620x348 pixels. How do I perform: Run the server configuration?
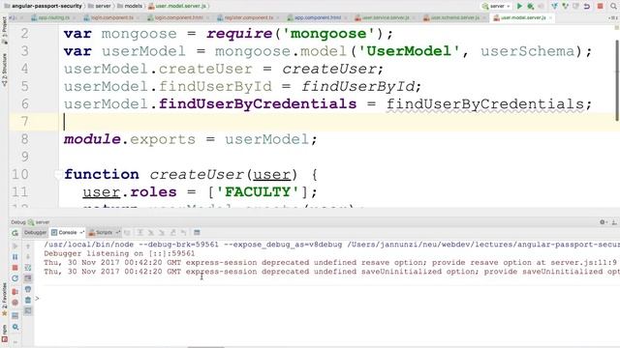click(x=519, y=7)
